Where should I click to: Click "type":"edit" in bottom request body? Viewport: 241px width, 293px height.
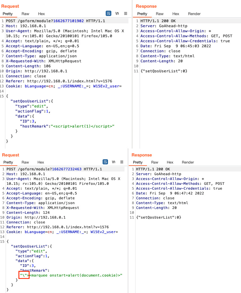coord(31,251)
